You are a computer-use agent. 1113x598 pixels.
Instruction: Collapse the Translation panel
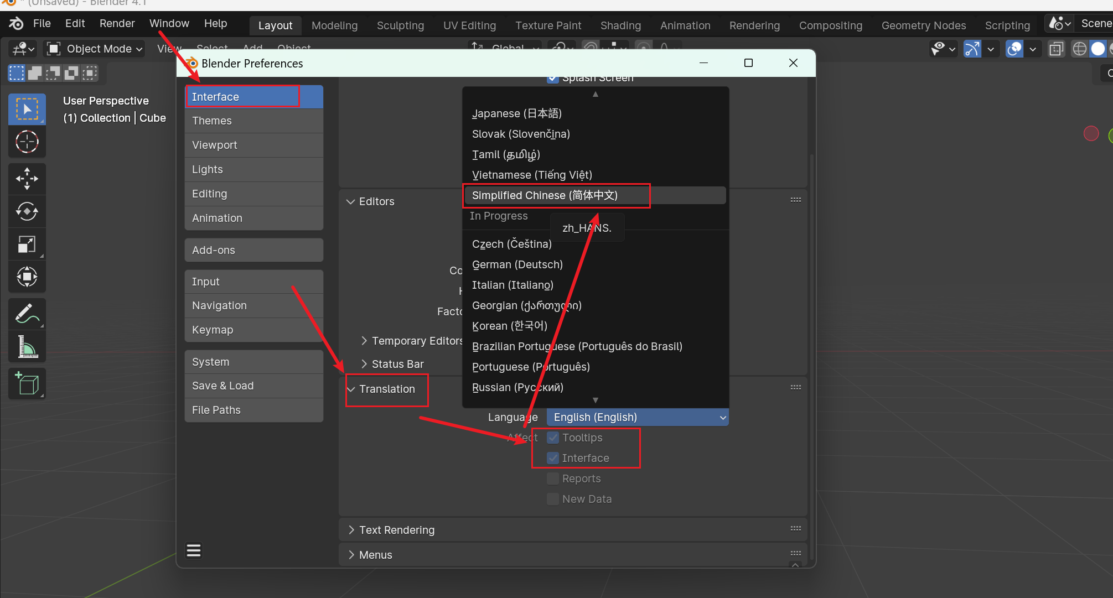(386, 389)
